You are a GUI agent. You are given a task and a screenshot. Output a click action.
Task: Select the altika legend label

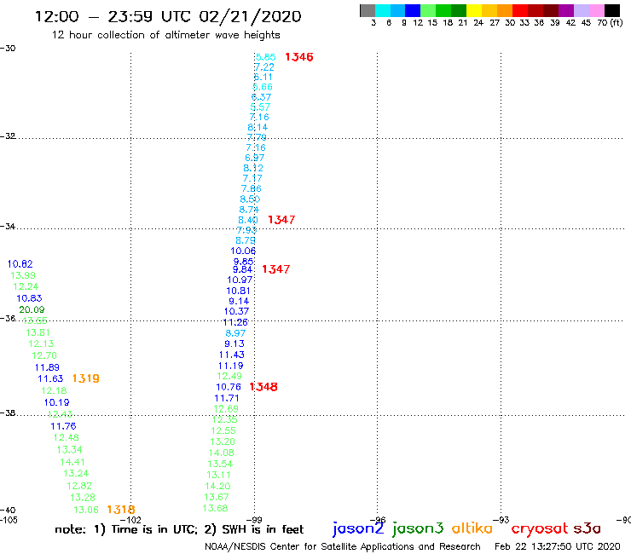pyautogui.click(x=472, y=528)
